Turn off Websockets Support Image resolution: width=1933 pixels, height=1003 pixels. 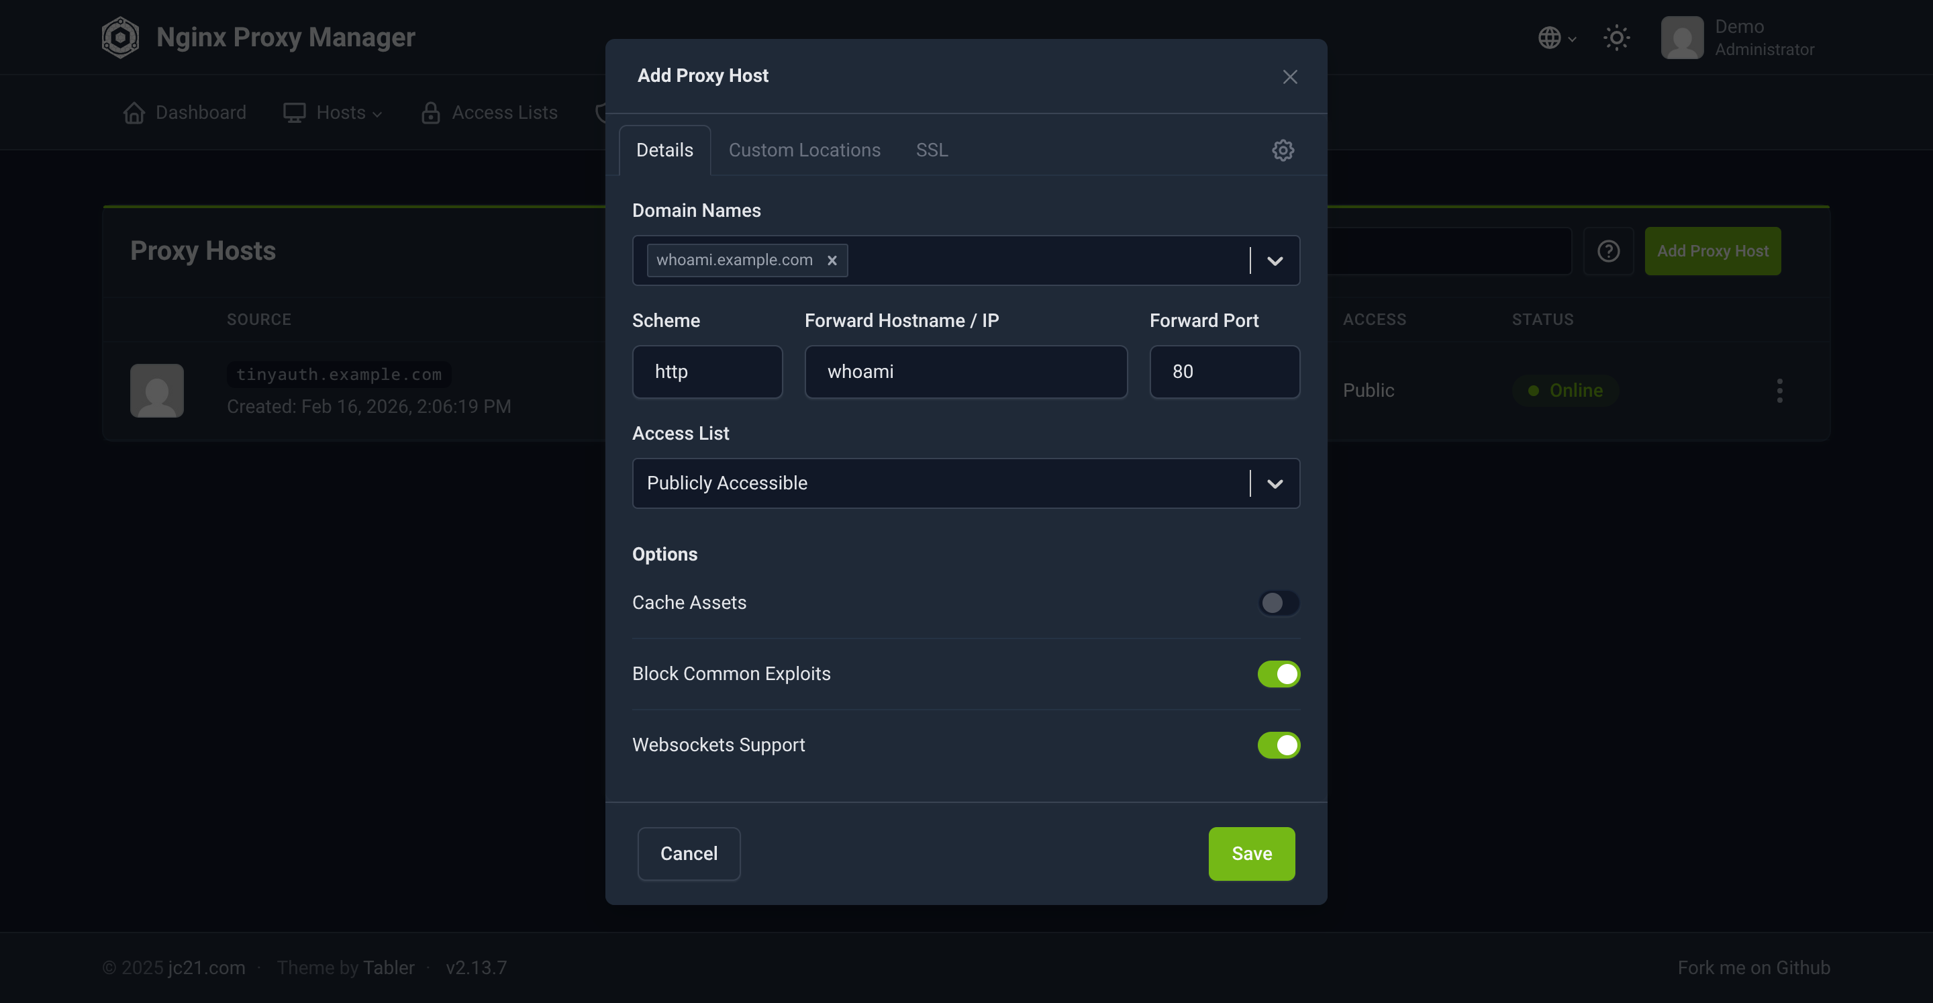click(1279, 745)
